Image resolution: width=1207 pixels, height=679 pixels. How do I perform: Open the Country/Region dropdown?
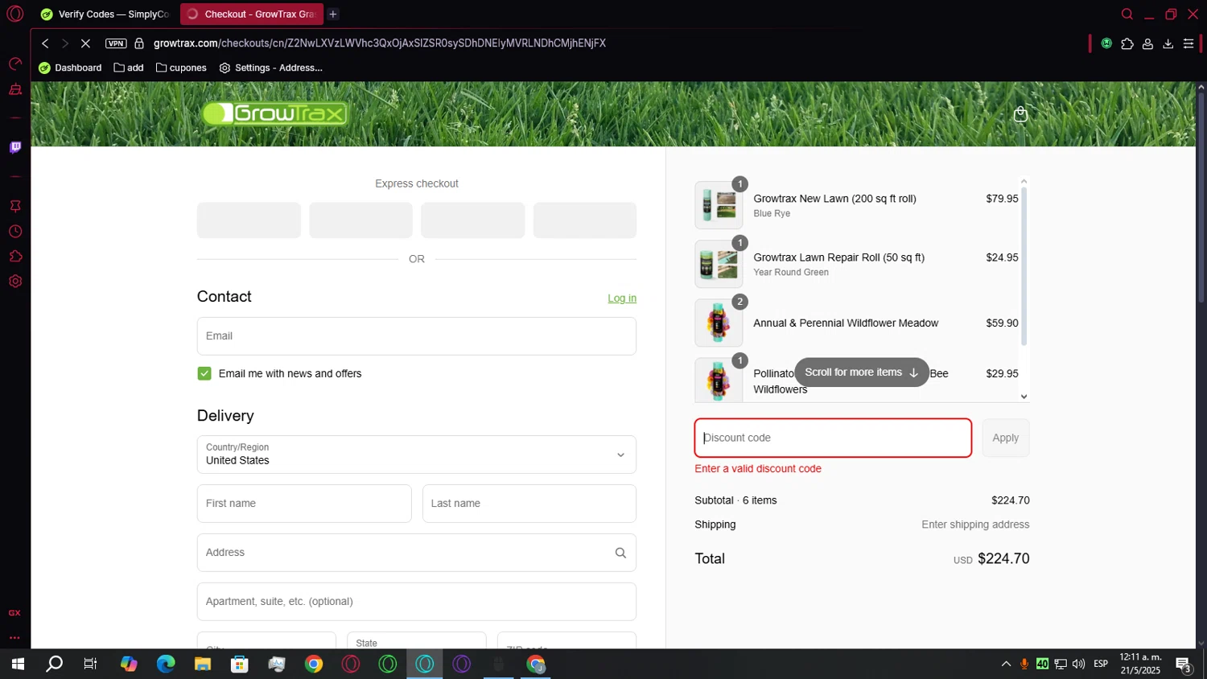click(x=417, y=455)
